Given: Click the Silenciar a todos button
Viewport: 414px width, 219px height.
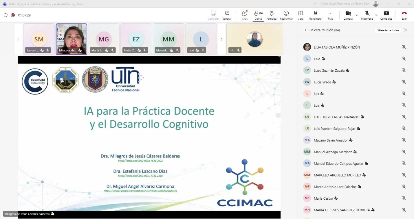Looking at the screenshot, I should 388,30.
